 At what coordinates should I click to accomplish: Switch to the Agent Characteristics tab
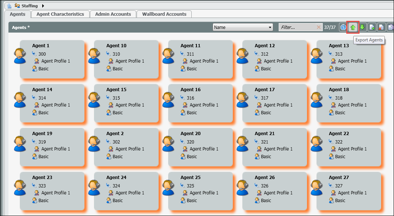tap(60, 14)
